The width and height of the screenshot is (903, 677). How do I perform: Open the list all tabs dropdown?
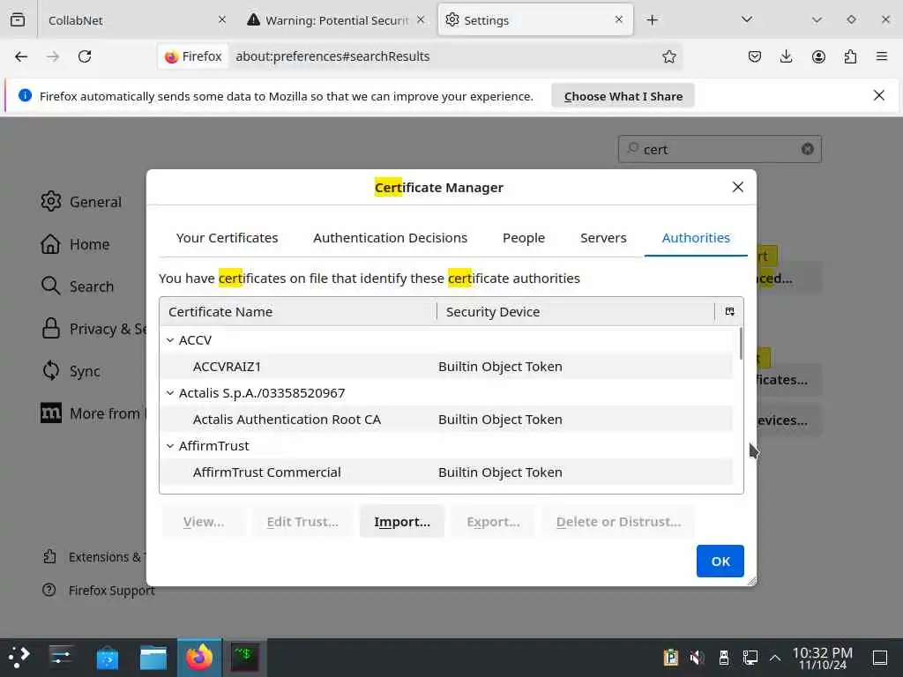747,19
